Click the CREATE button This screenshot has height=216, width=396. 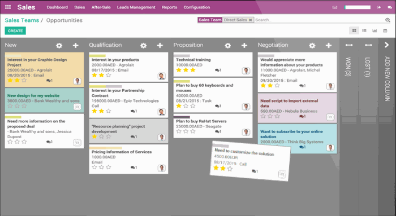(15, 30)
